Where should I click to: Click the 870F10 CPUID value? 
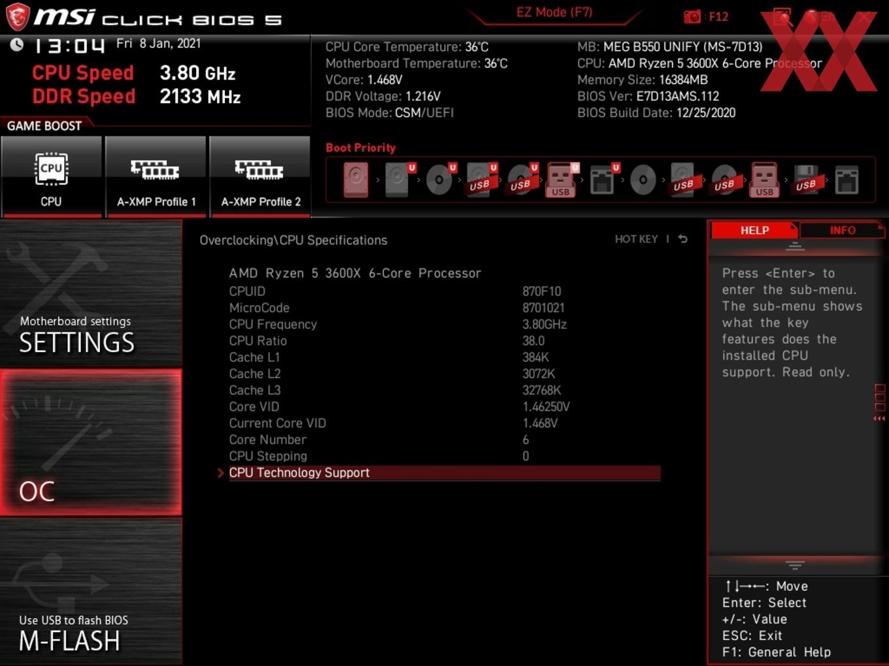(542, 291)
